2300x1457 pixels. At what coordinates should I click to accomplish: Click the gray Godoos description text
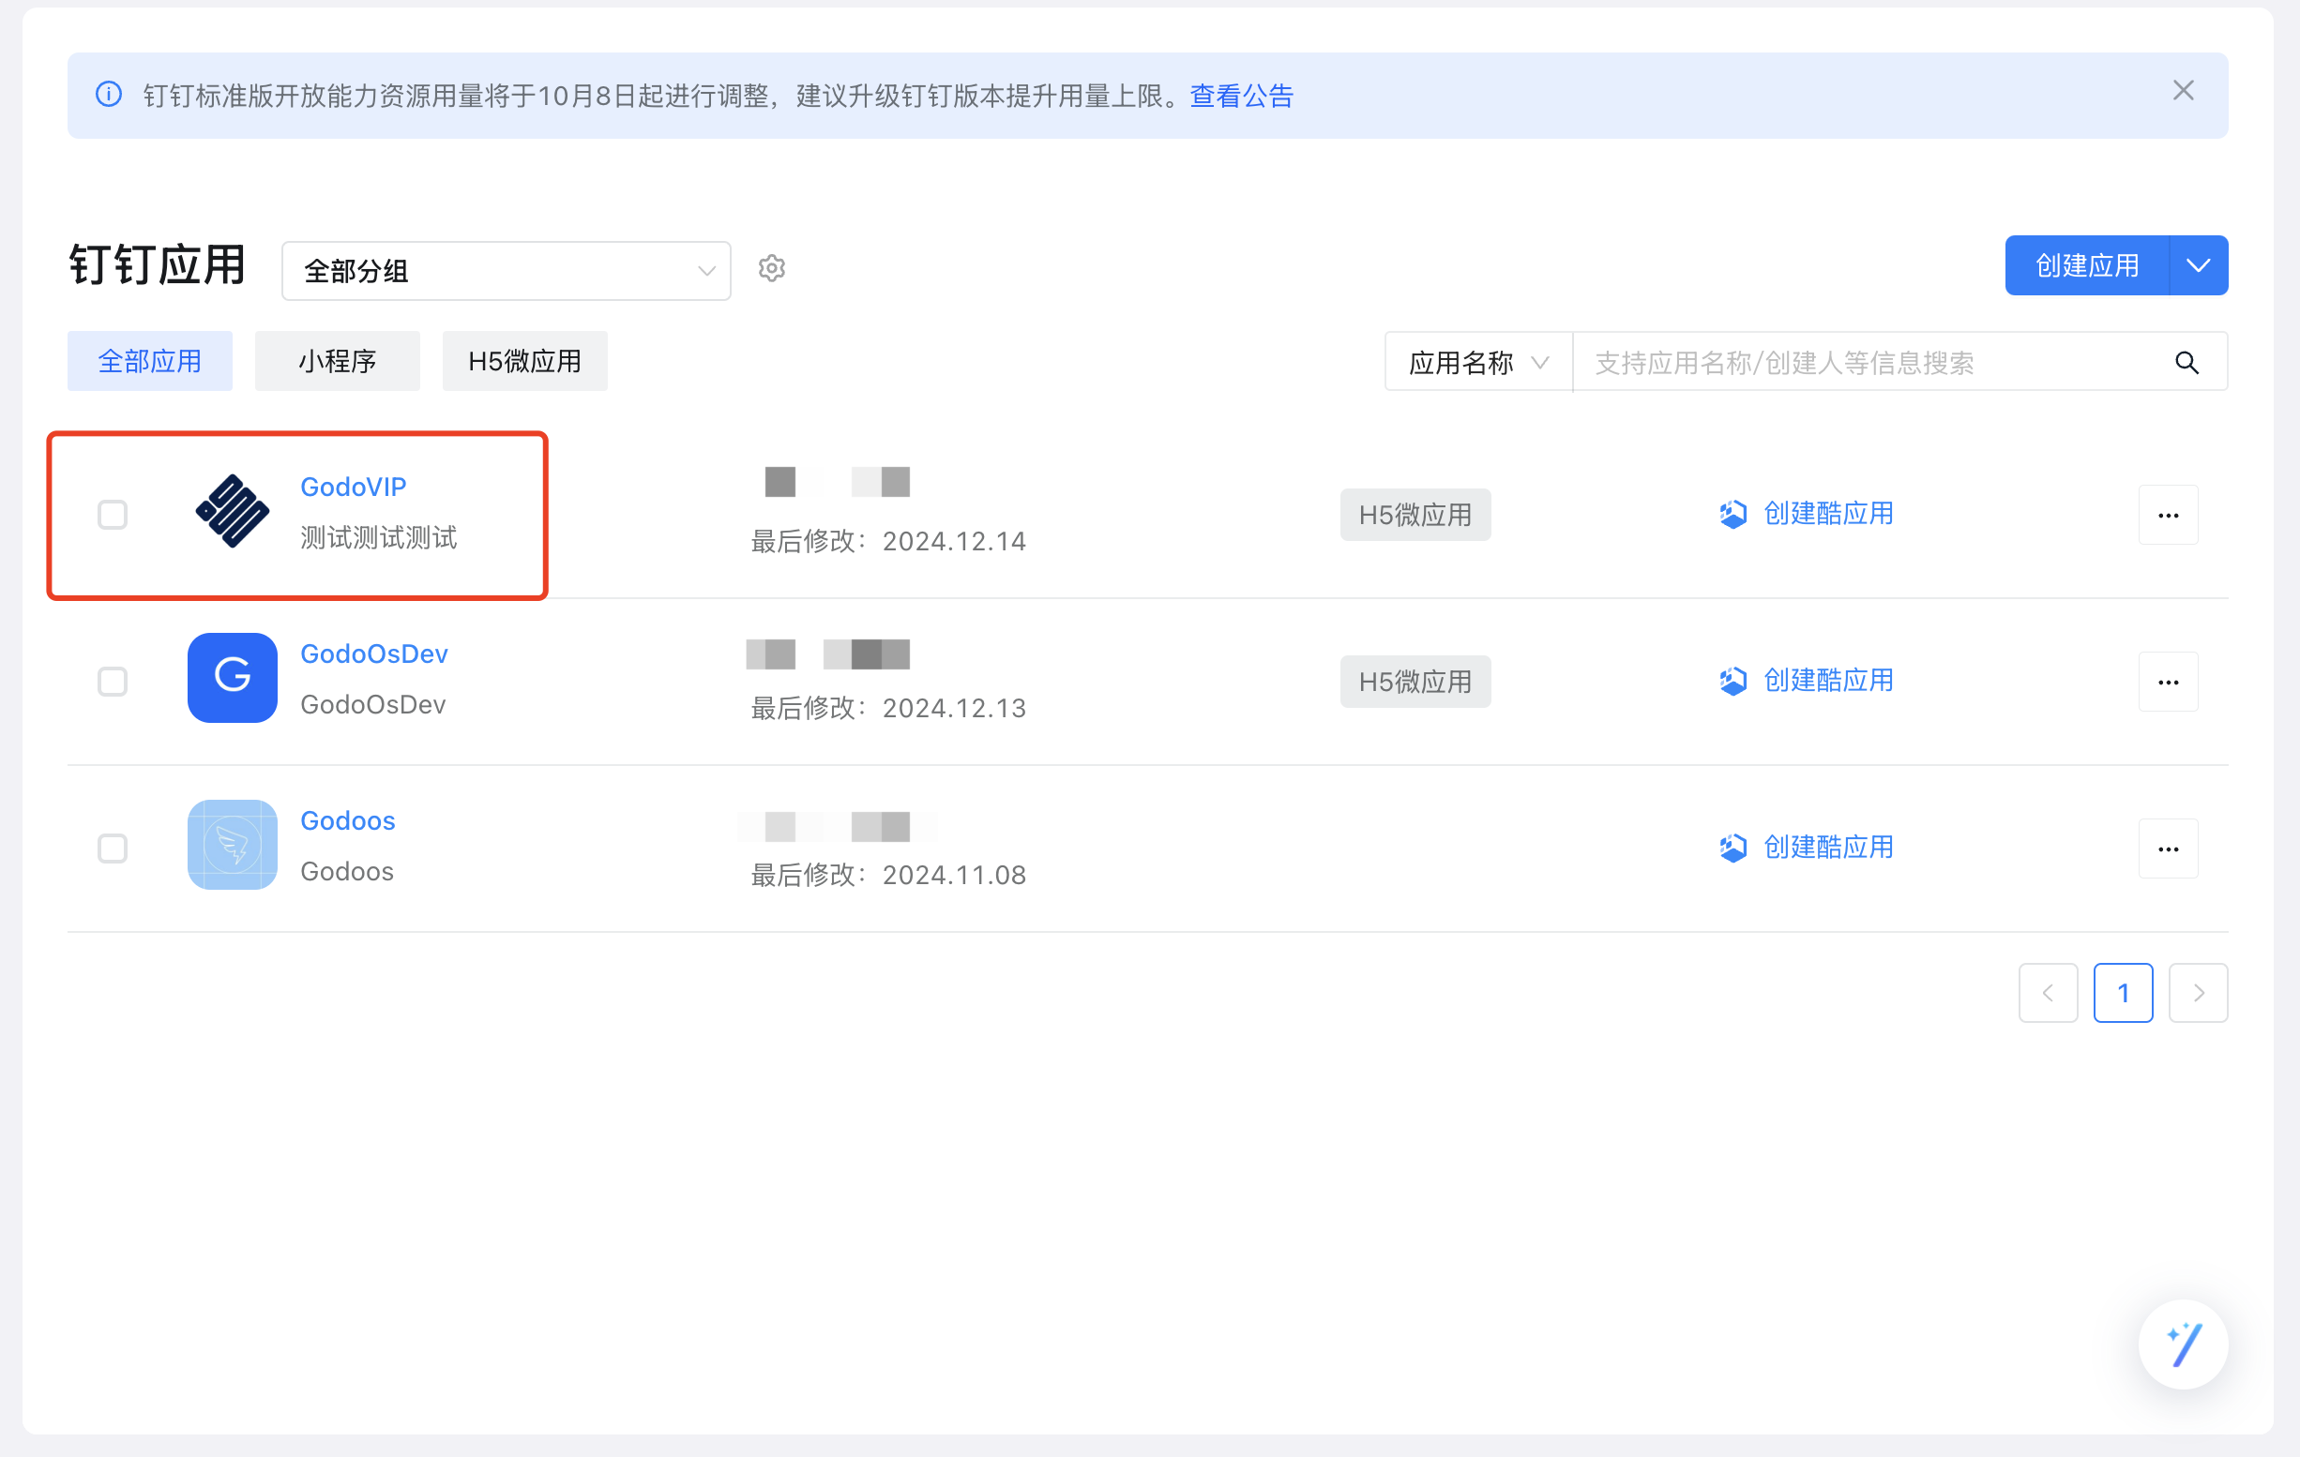tap(347, 872)
